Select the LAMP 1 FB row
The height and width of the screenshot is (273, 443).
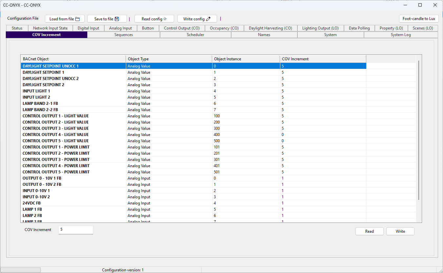(193, 209)
